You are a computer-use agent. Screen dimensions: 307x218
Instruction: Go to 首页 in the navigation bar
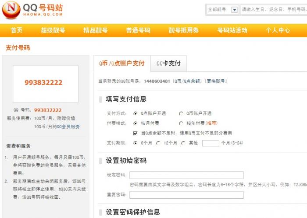[17, 30]
